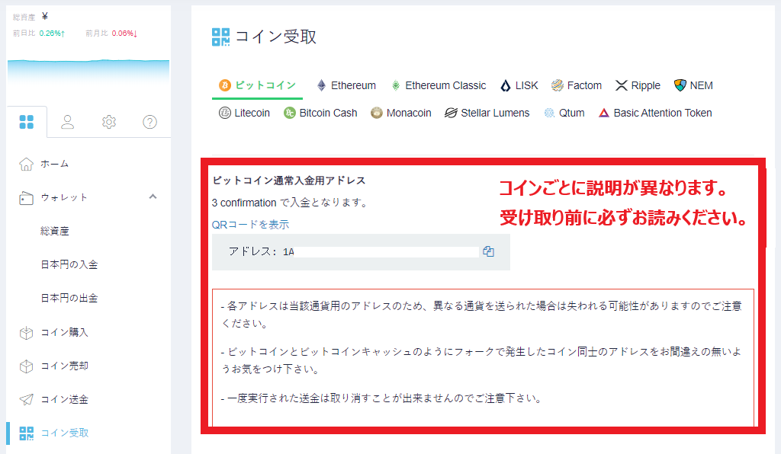The image size is (781, 454).
Task: Select the Factom tab
Action: (x=577, y=85)
